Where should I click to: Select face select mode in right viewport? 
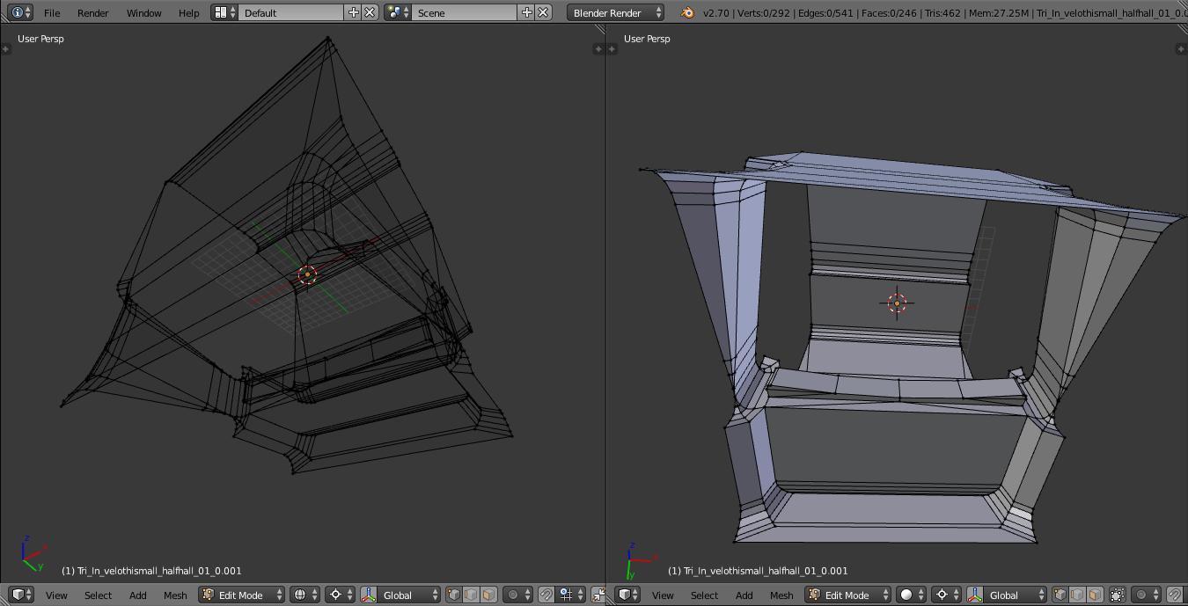pos(1095,595)
